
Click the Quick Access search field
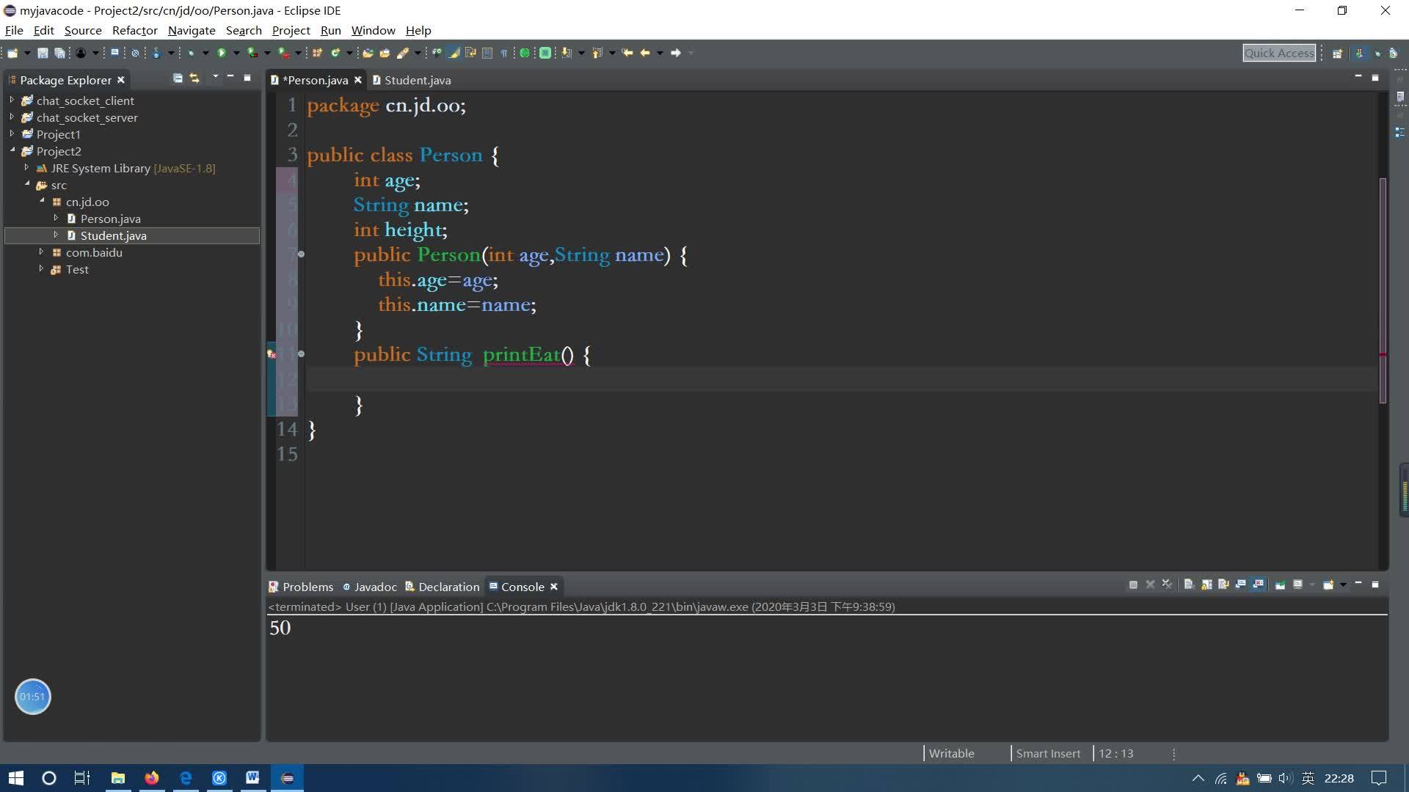pos(1279,53)
